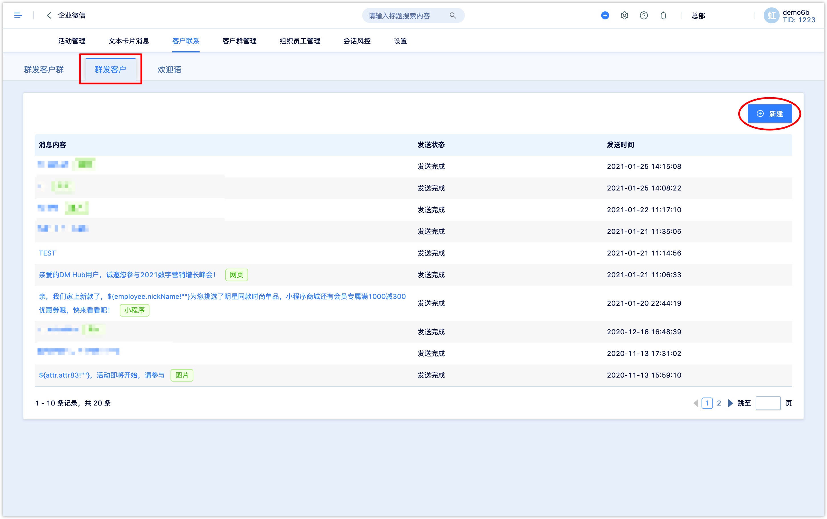The width and height of the screenshot is (827, 519).
Task: Open the 活动即将开始 message link
Action: coord(102,375)
